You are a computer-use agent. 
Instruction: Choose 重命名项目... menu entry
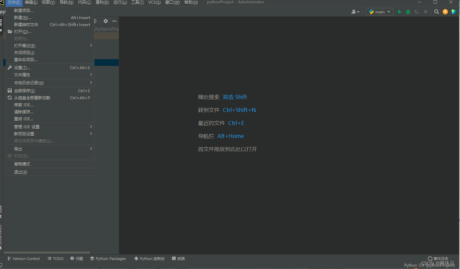(50, 60)
